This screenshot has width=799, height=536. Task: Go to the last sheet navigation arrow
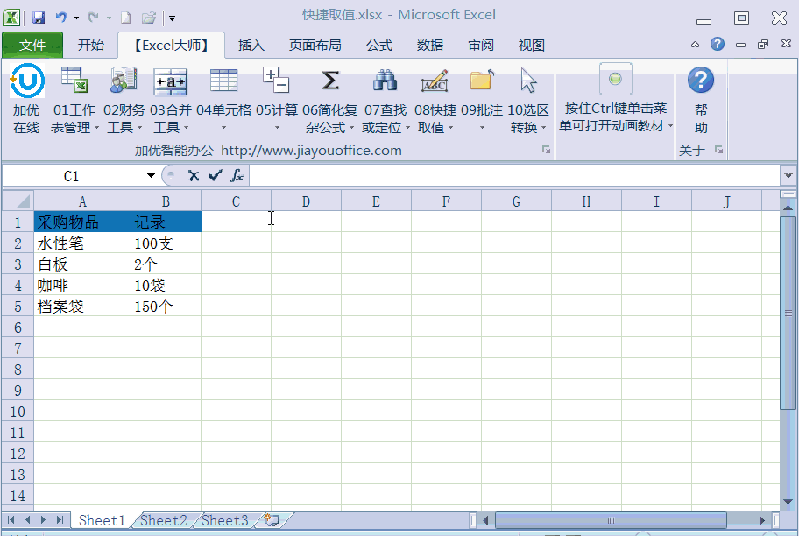tap(60, 519)
